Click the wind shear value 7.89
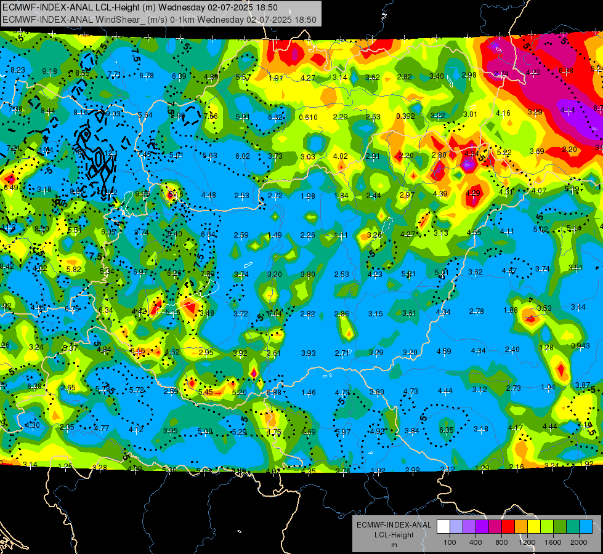This screenshot has width=603, height=554. pyautogui.click(x=208, y=274)
